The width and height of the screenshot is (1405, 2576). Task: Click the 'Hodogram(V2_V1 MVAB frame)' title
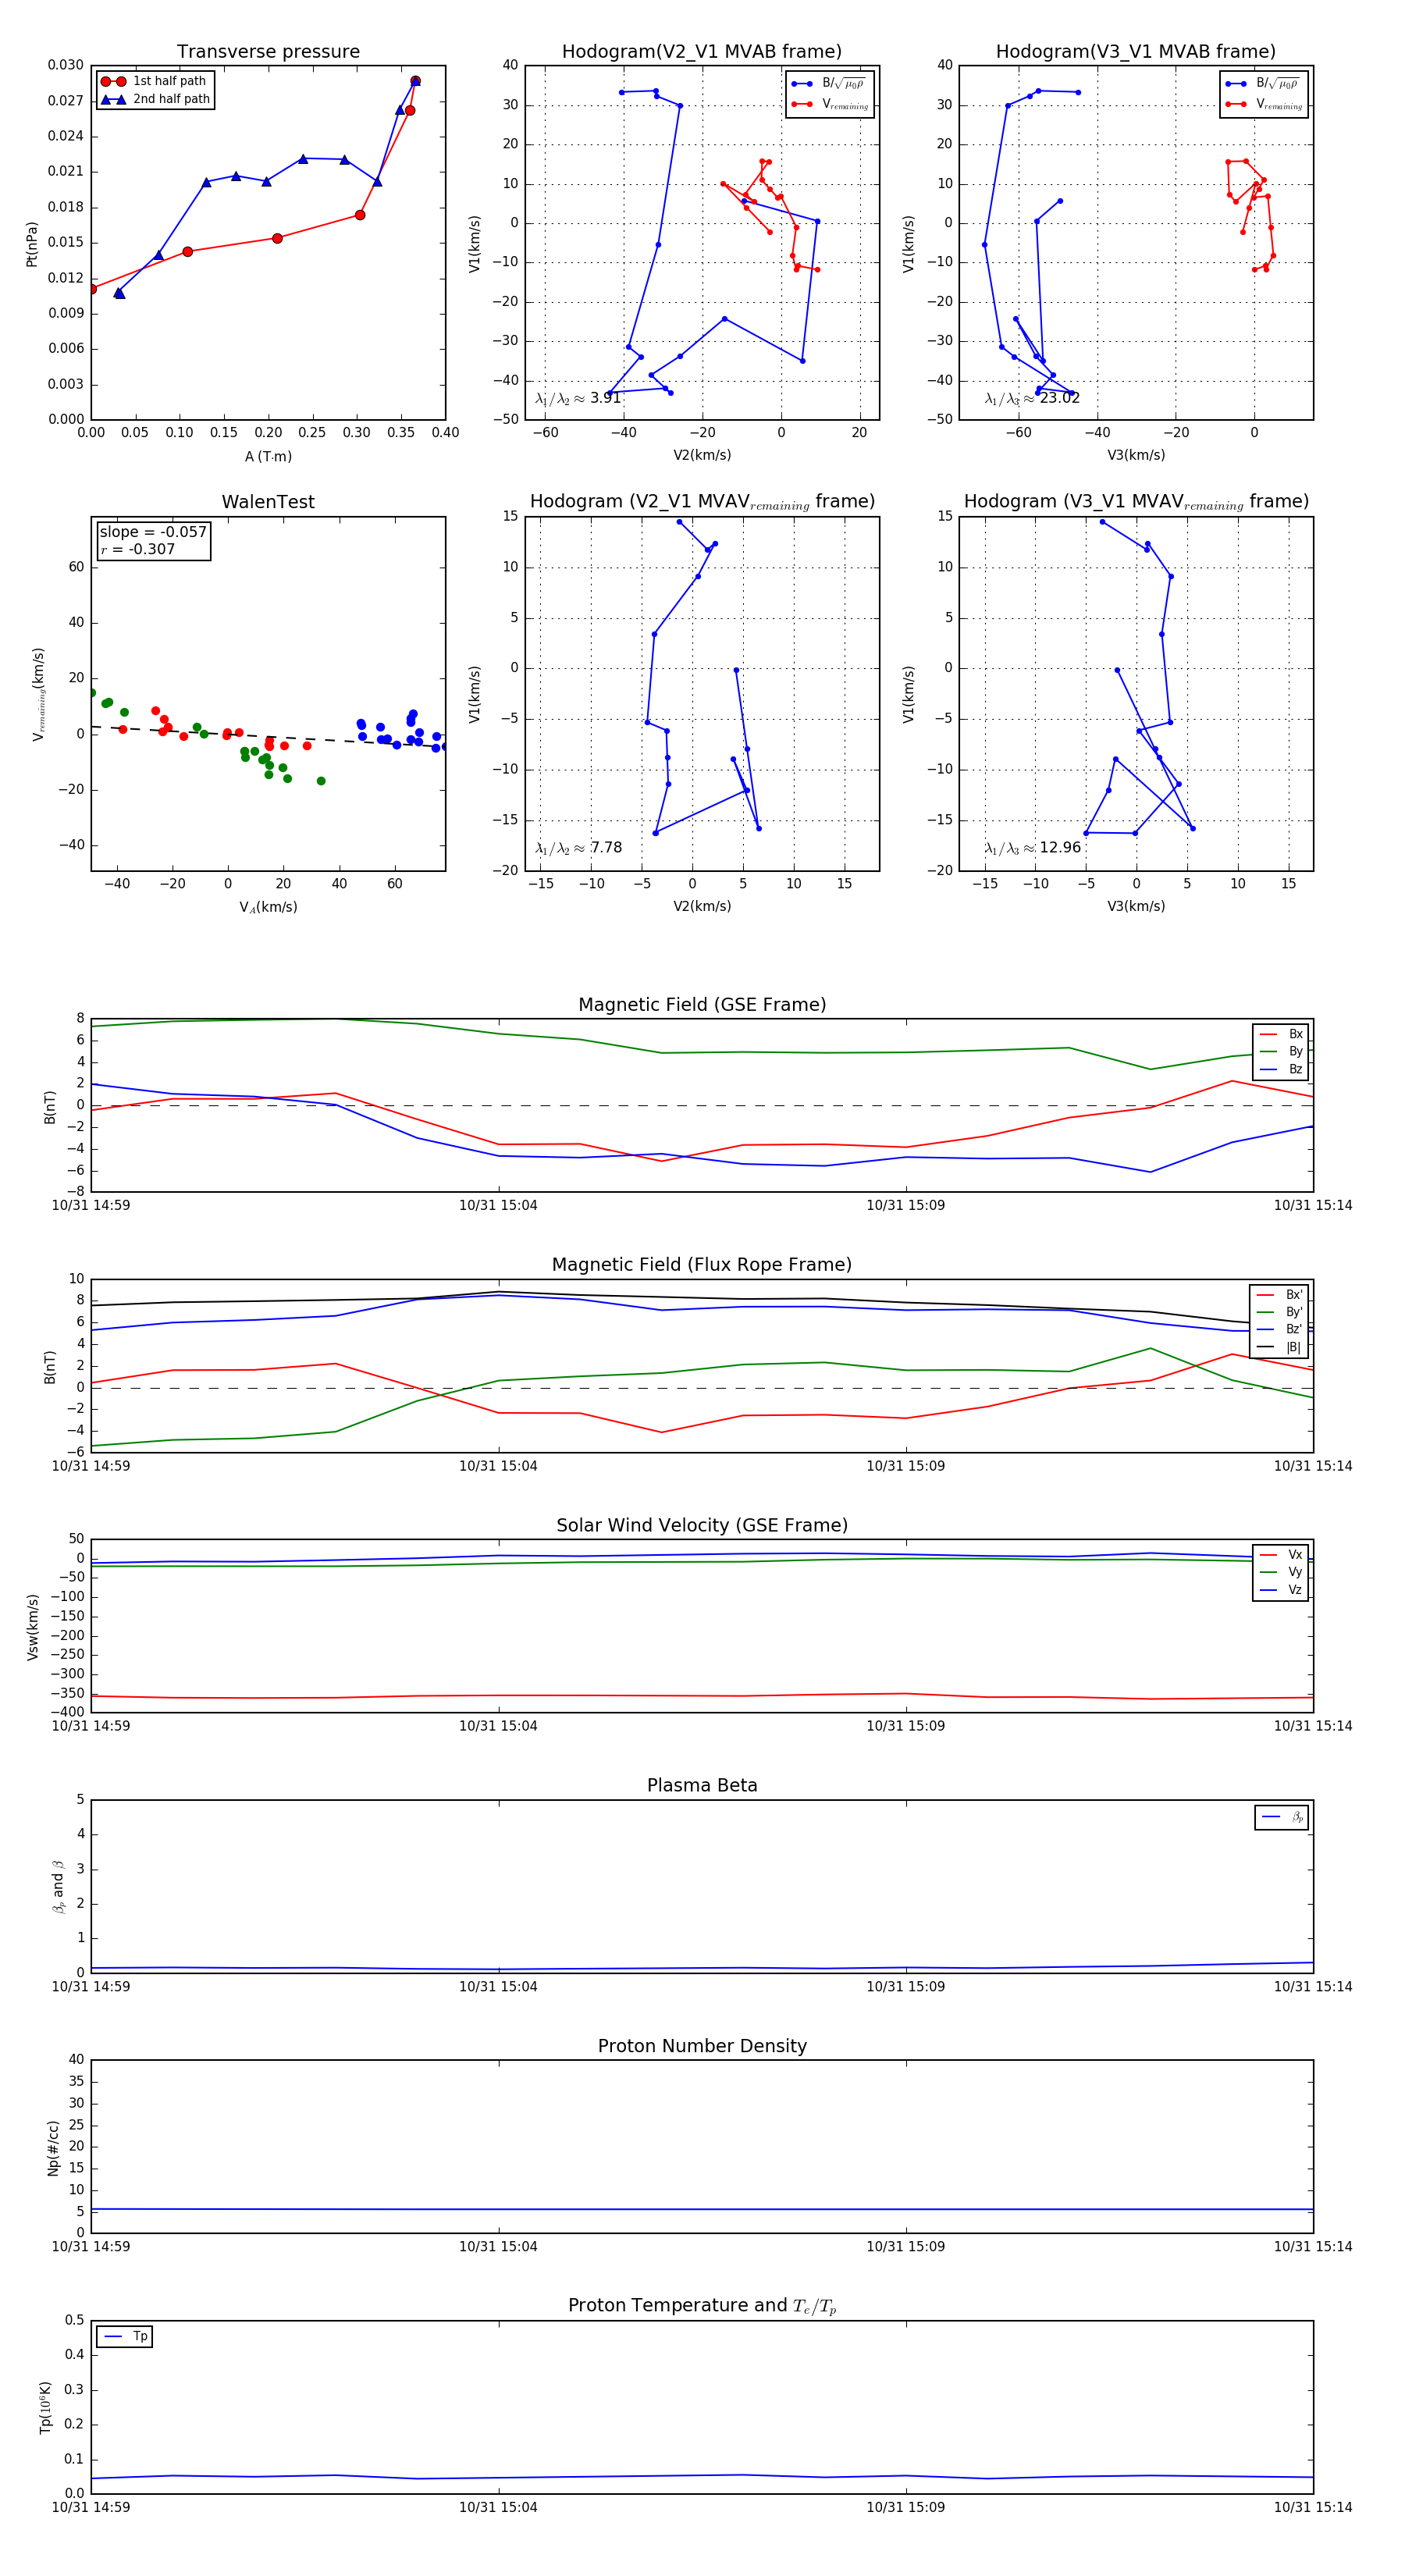click(702, 52)
